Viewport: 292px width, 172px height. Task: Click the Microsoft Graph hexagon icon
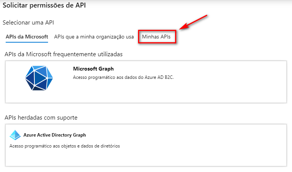pos(39,78)
